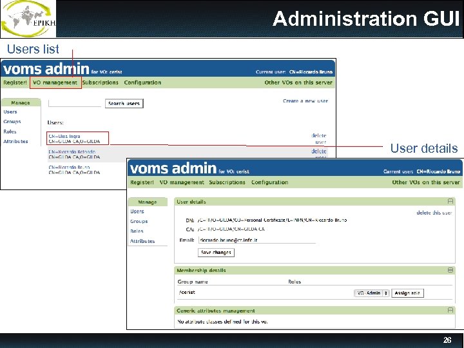
Task: Open Register! in the users list window
Action: coord(15,82)
